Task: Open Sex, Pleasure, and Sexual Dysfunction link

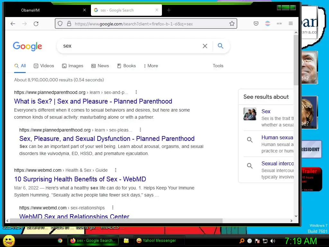Action: click(107, 139)
